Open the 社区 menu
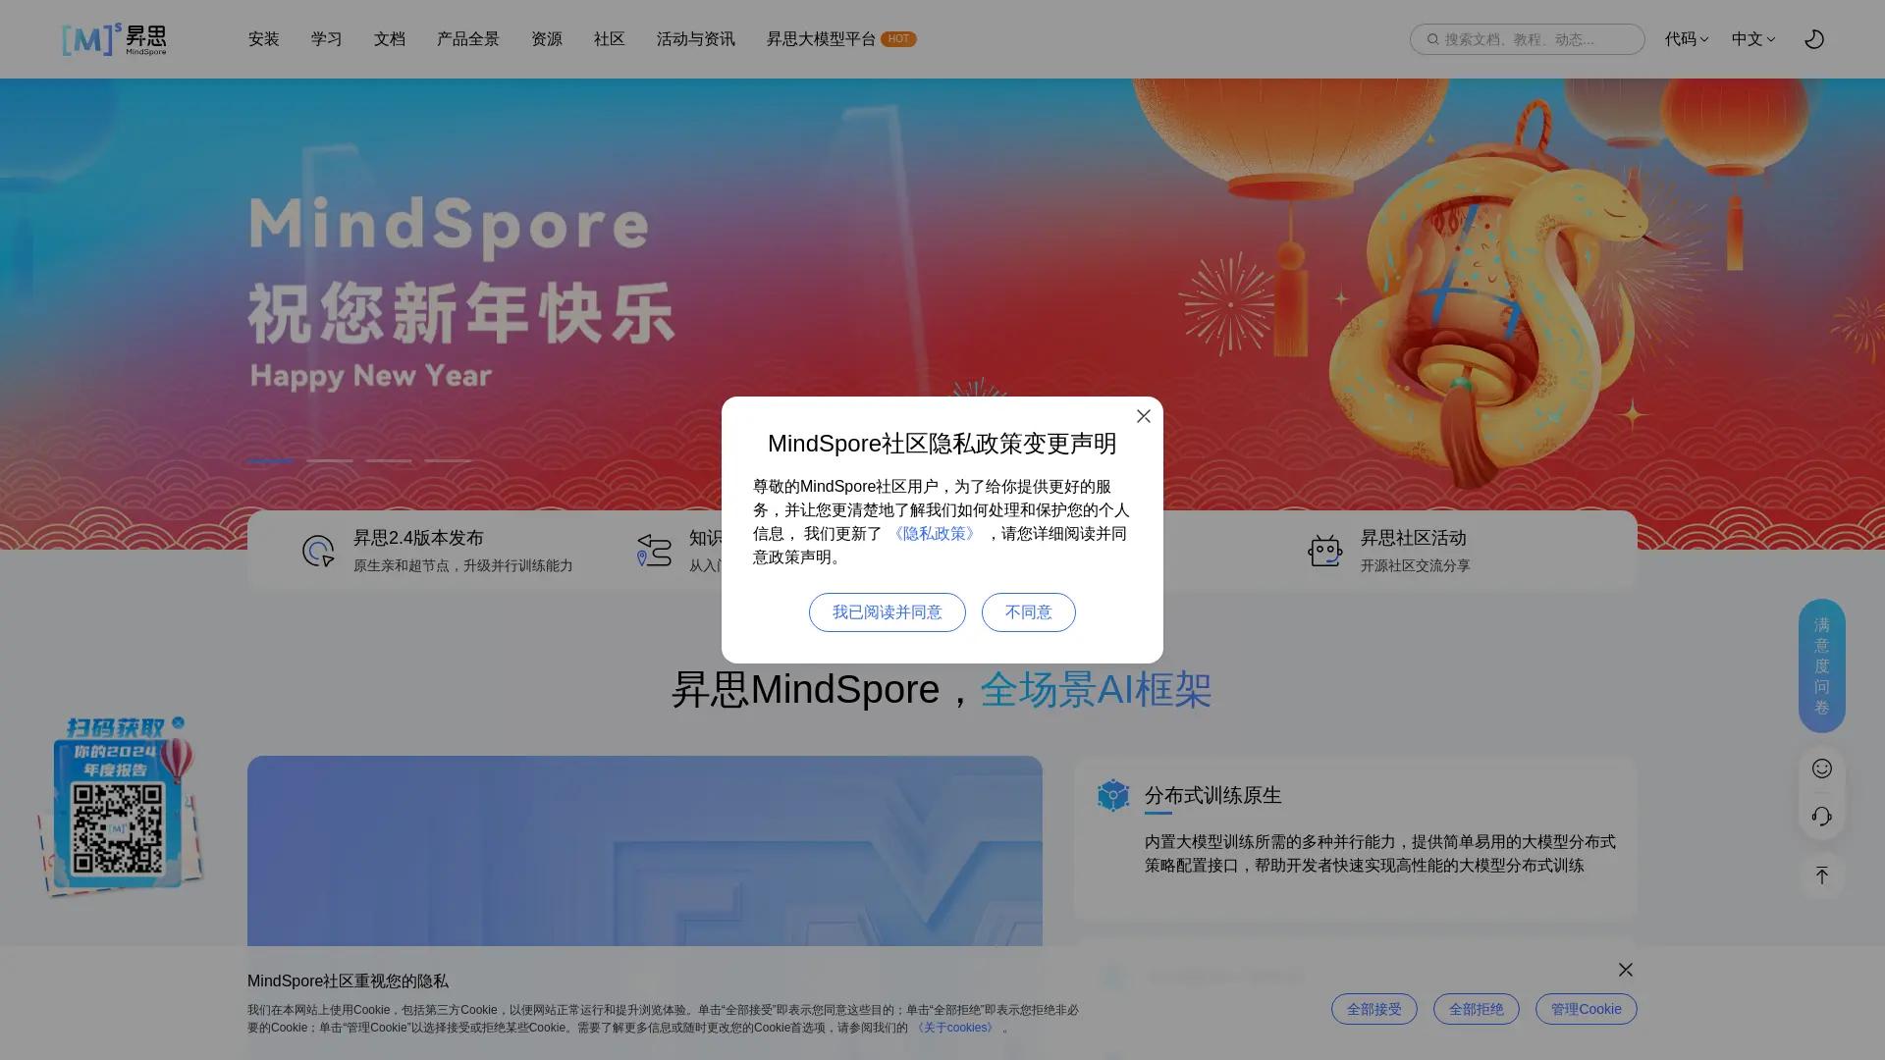1885x1060 pixels. click(x=609, y=39)
